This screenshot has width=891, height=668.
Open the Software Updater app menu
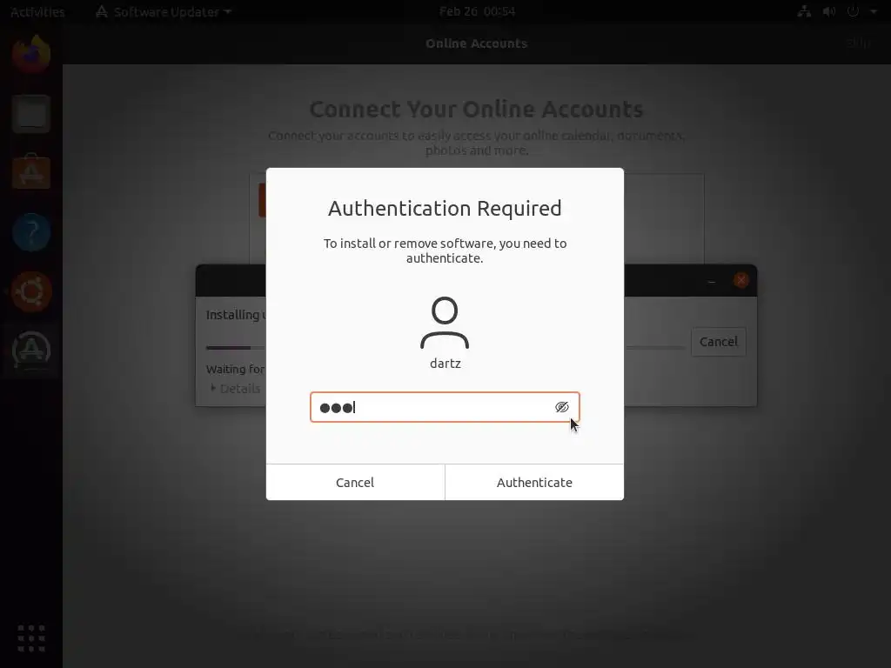click(x=164, y=11)
